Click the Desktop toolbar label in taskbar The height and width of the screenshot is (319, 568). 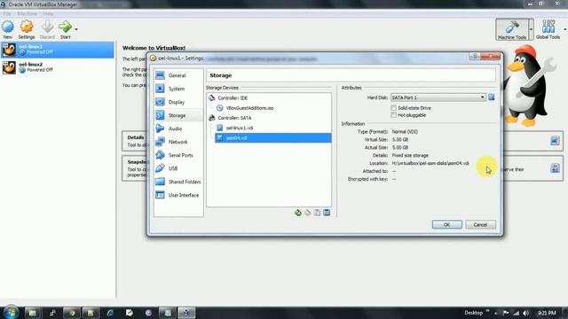tap(473, 313)
